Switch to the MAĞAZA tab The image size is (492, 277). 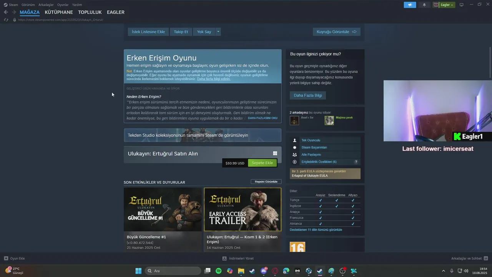pyautogui.click(x=30, y=12)
